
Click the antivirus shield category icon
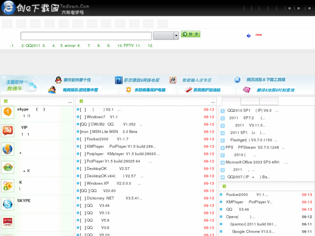(x=129, y=90)
